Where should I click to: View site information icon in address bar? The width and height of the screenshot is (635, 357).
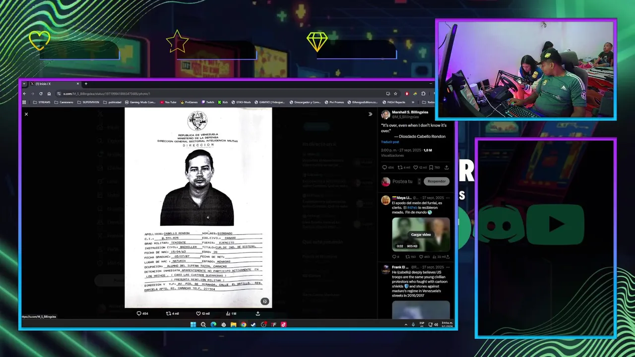(x=59, y=94)
